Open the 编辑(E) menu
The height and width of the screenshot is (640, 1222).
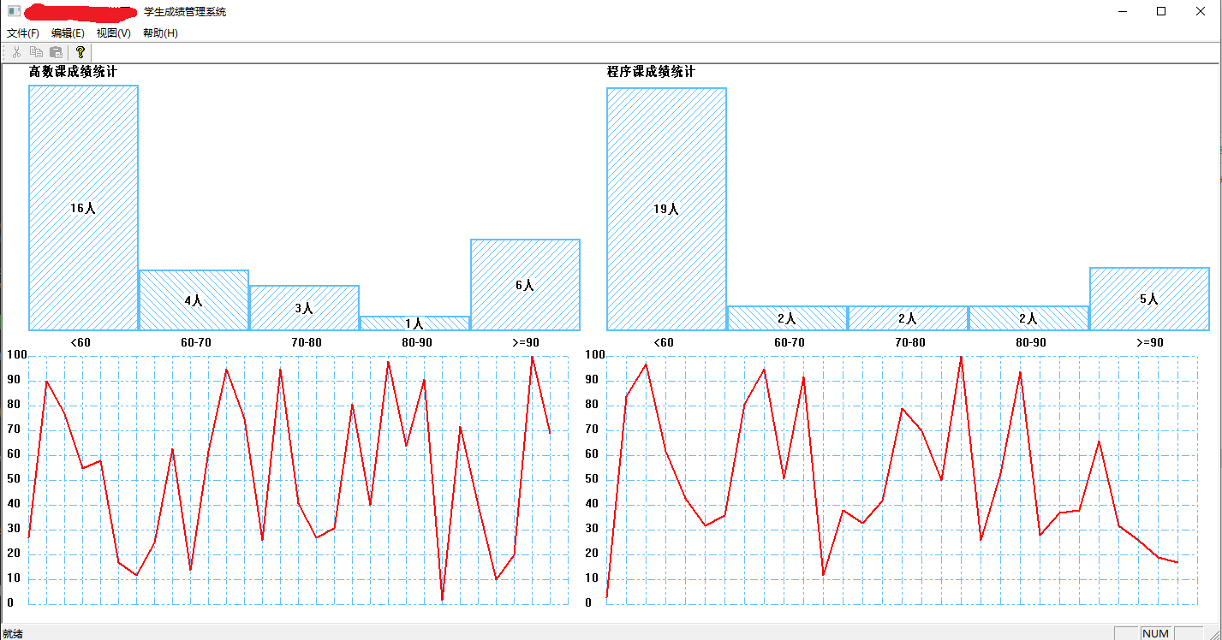69,33
